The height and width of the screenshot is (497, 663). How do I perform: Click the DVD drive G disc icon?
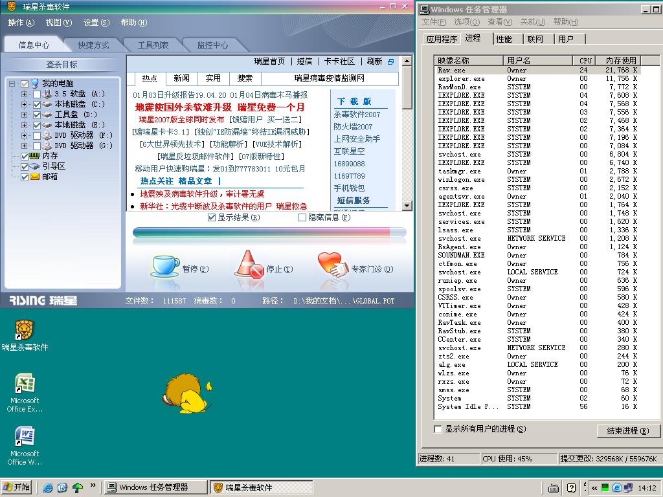[x=47, y=146]
